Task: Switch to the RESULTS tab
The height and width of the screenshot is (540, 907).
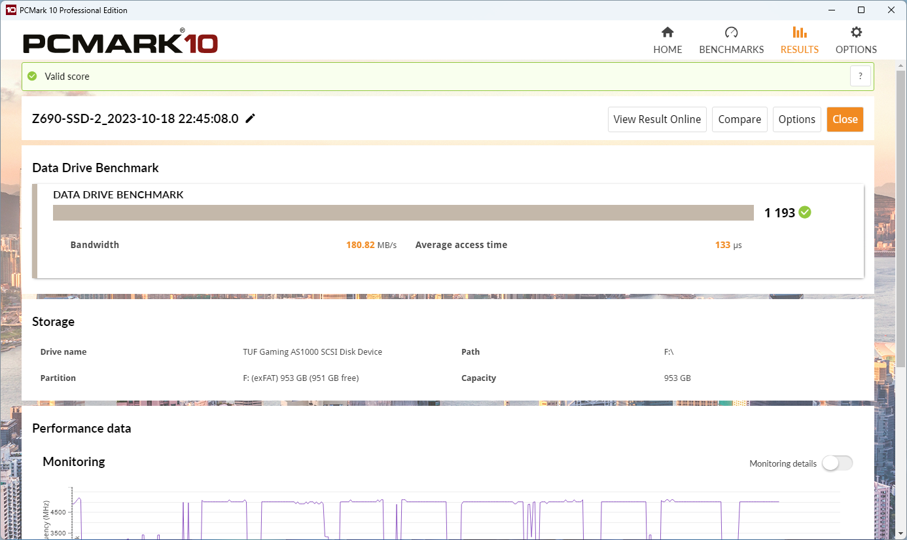Action: [x=800, y=41]
